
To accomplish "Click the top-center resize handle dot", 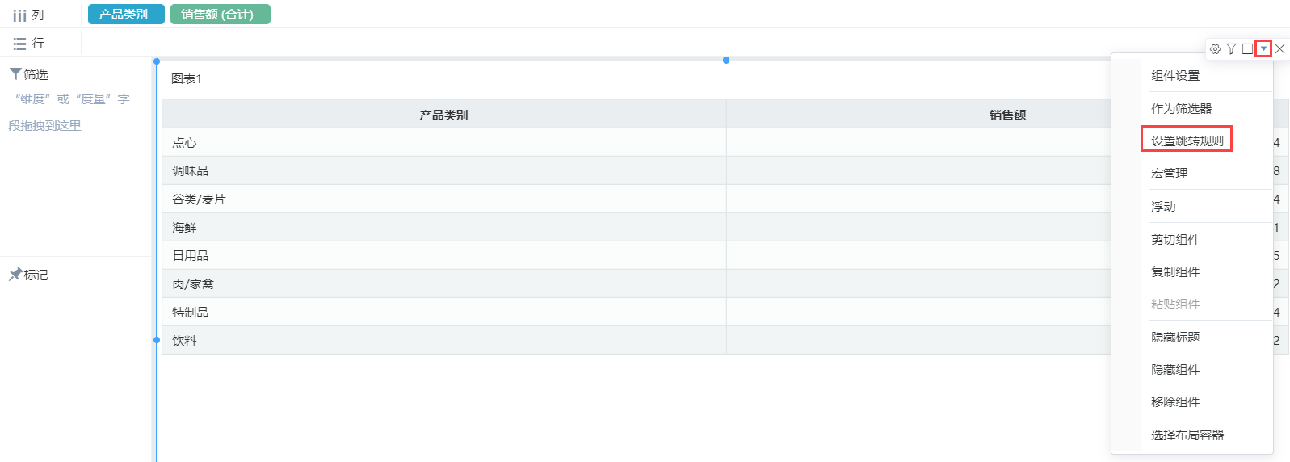I will [x=726, y=61].
